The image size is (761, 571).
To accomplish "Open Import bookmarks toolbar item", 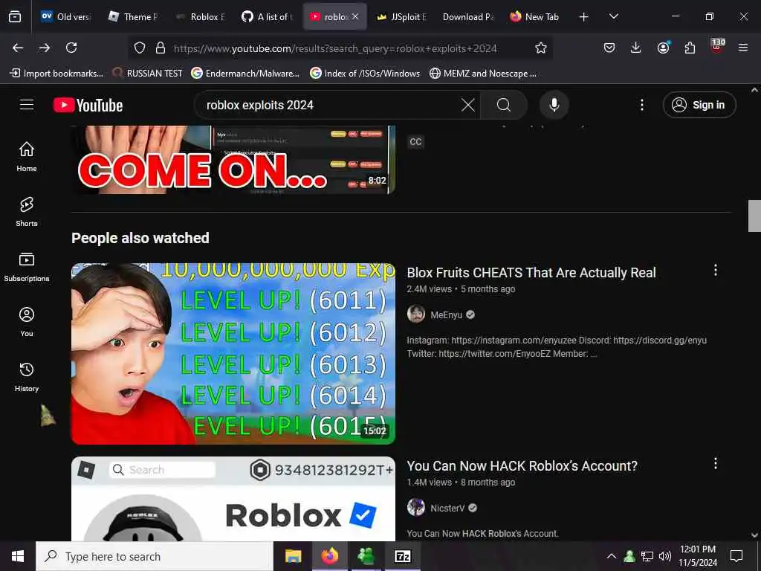I will (56, 74).
